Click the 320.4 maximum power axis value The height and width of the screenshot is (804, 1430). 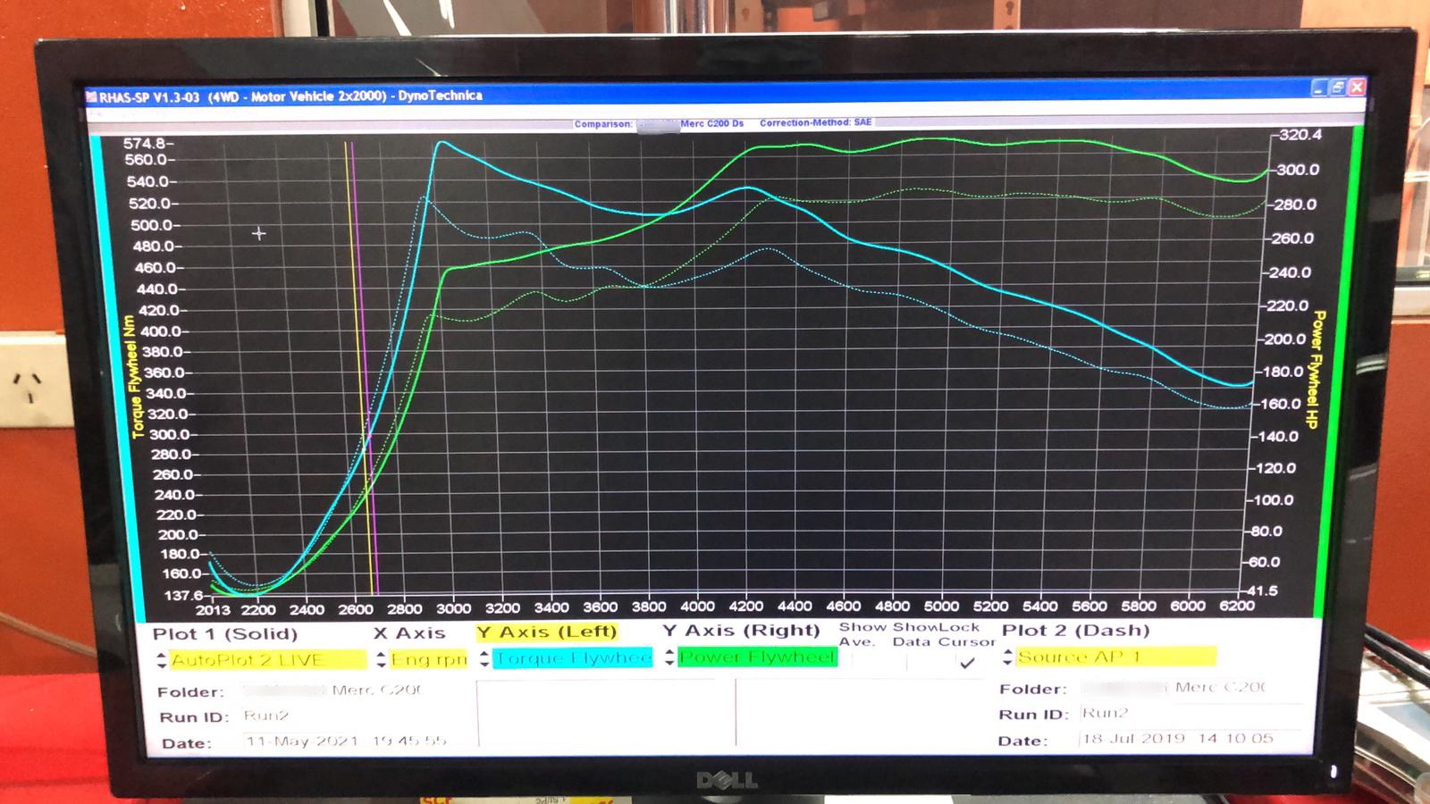pos(1300,135)
